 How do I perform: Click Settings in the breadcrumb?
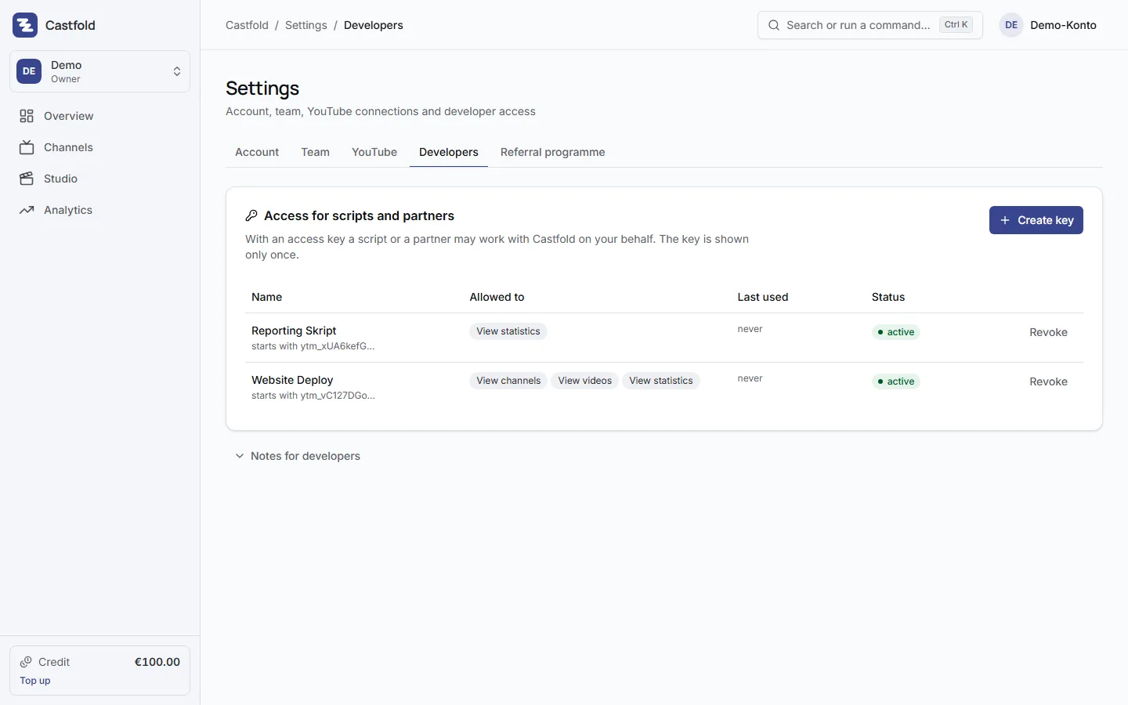(306, 25)
